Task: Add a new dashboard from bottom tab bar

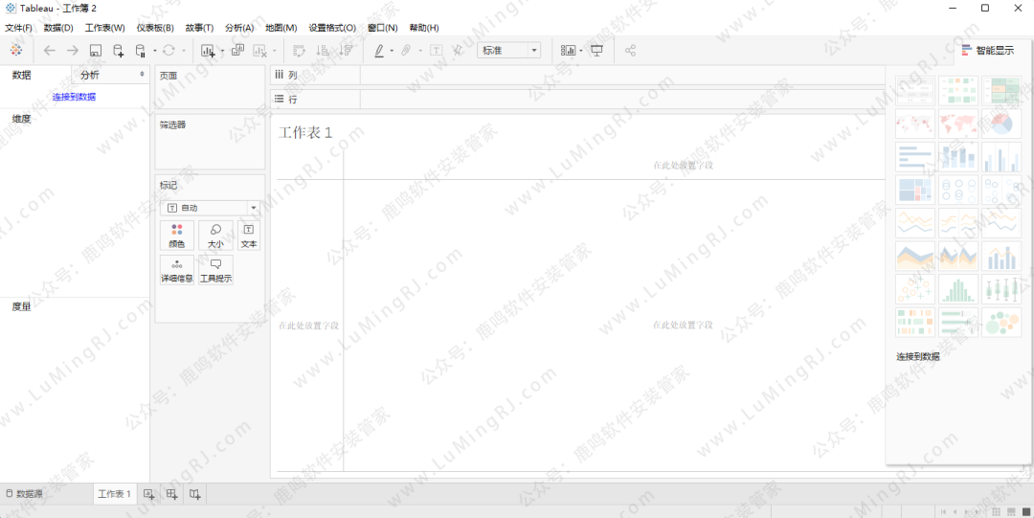Action: [171, 494]
